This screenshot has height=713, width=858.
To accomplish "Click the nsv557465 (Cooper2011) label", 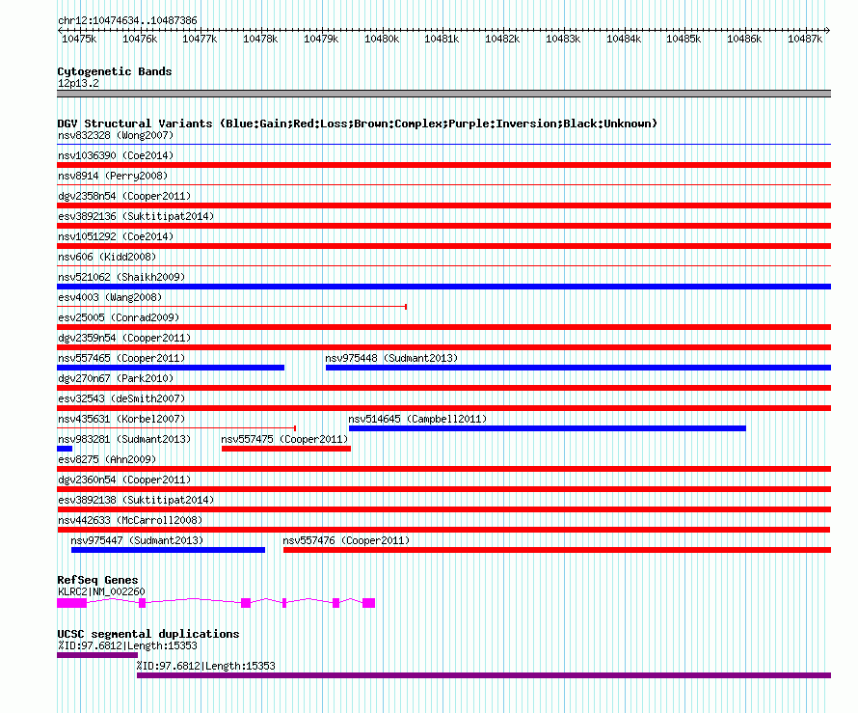I will tap(121, 358).
